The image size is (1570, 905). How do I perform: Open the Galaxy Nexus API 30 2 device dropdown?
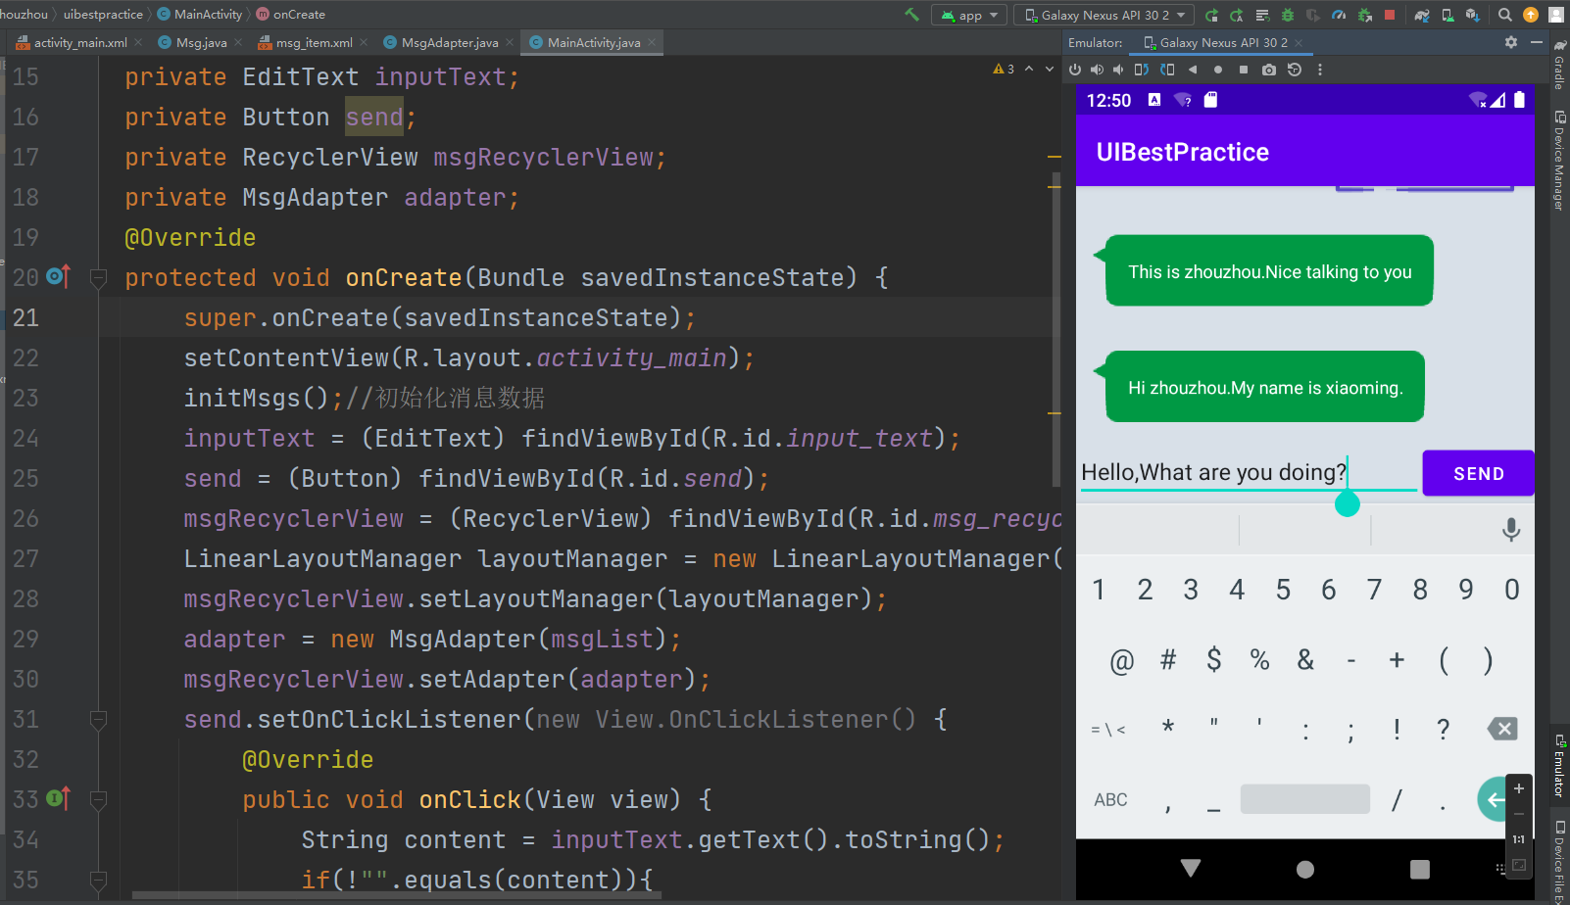[x=1104, y=15]
